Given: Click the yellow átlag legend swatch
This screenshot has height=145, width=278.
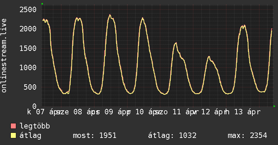Looking at the screenshot, I should pos(13,136).
